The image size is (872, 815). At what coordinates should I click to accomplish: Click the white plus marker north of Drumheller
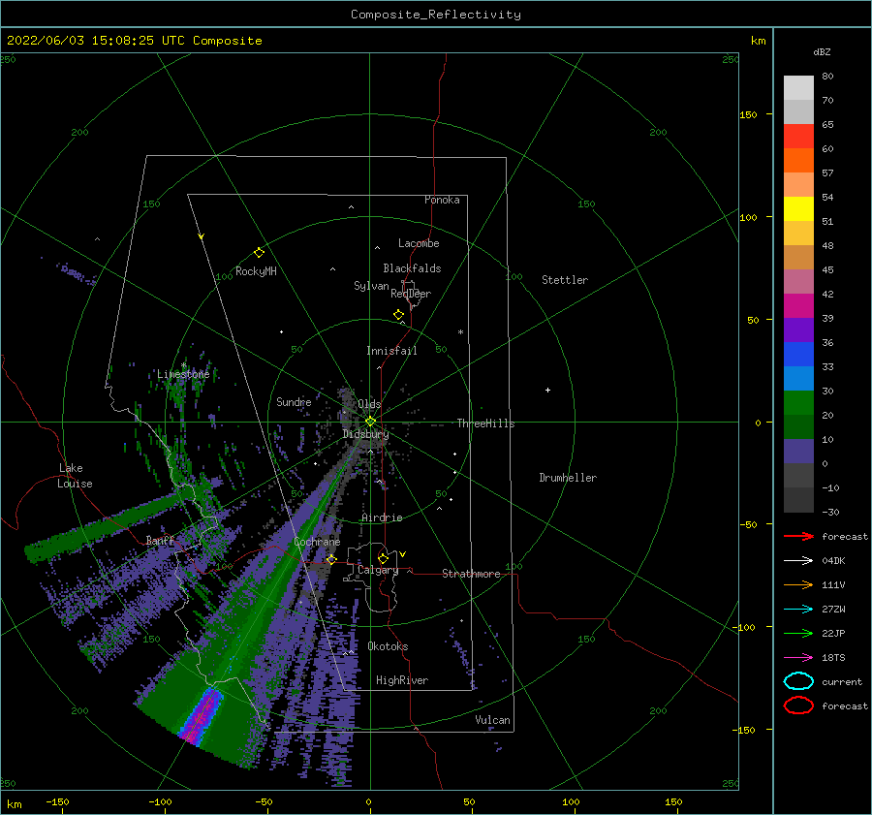click(x=547, y=390)
